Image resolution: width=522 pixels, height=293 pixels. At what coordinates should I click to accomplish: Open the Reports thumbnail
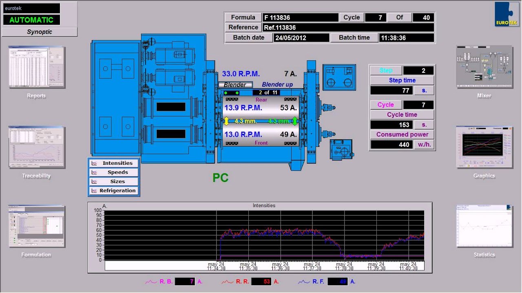pyautogui.click(x=37, y=67)
